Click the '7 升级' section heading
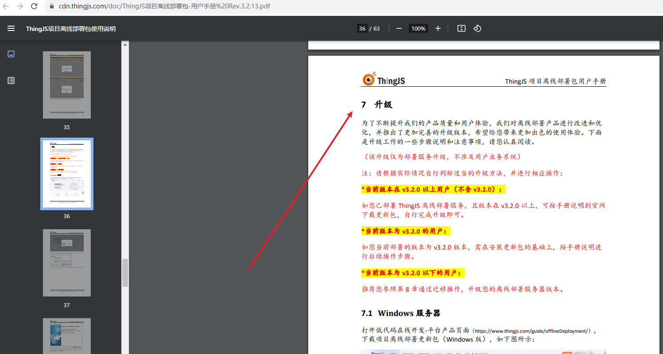 point(377,105)
